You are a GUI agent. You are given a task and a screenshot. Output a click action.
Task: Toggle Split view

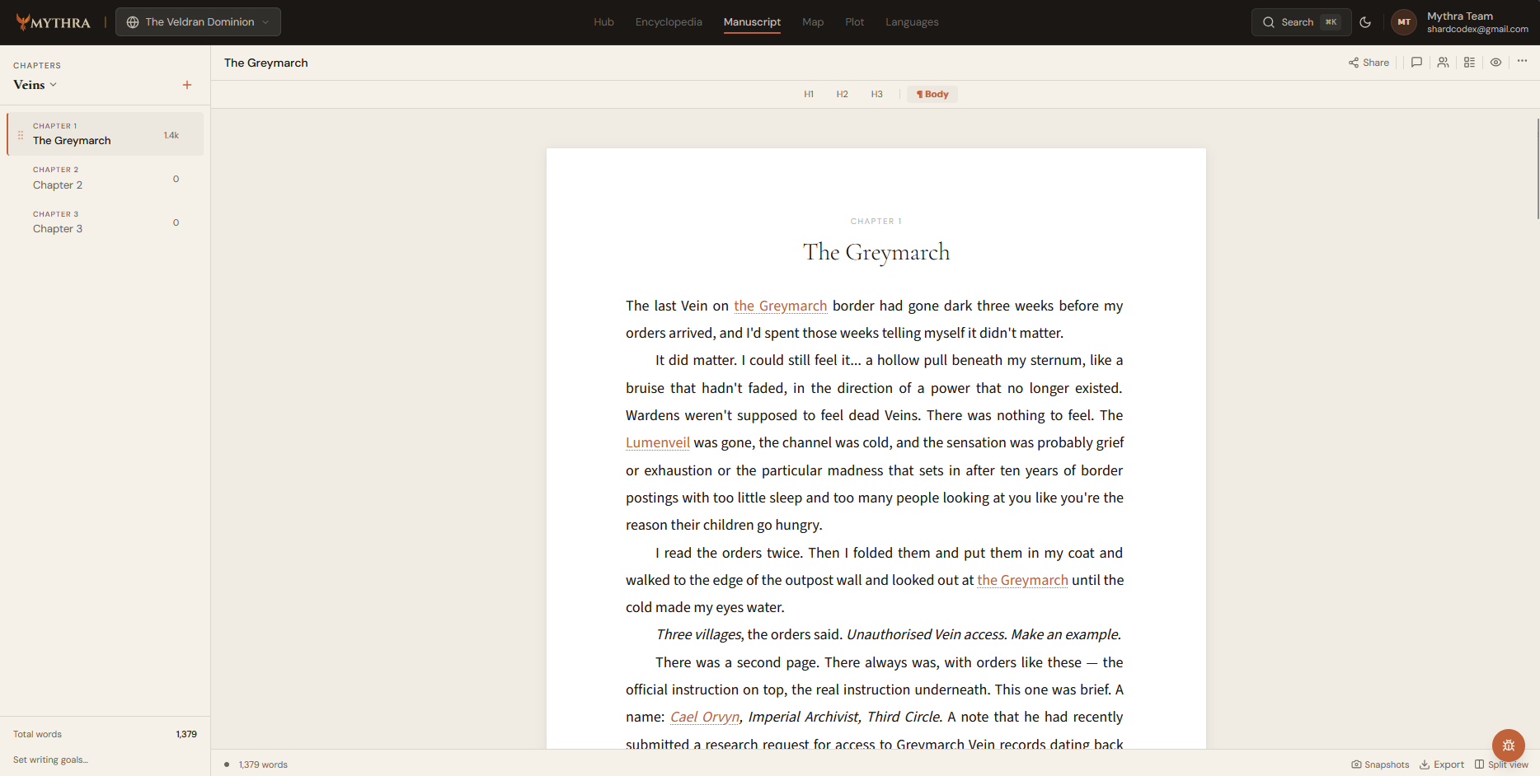click(x=1501, y=764)
